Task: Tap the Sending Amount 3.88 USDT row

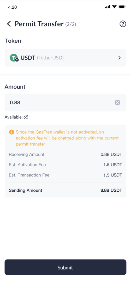Action: [x=65, y=191]
